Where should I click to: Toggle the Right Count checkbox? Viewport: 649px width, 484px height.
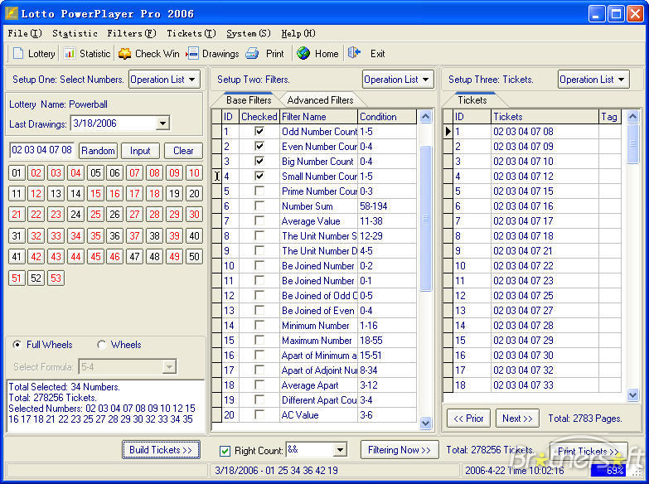225,451
